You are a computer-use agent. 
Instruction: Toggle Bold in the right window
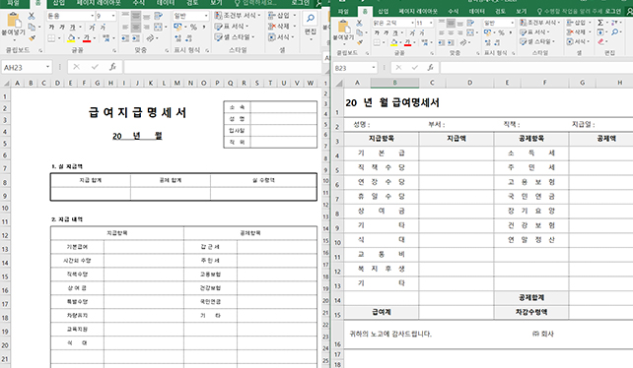click(377, 32)
